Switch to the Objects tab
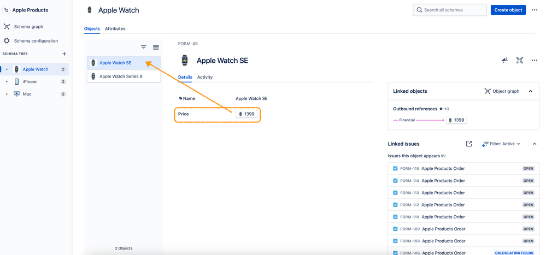 point(92,28)
